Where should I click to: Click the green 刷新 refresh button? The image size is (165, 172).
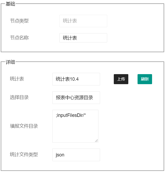(x=145, y=79)
